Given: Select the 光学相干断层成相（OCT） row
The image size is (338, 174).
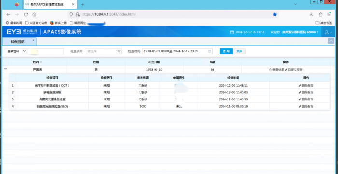Looking at the screenshot, I should tap(169, 86).
